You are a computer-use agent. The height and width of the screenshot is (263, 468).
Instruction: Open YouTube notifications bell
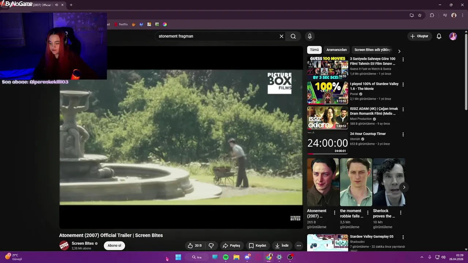click(x=439, y=36)
